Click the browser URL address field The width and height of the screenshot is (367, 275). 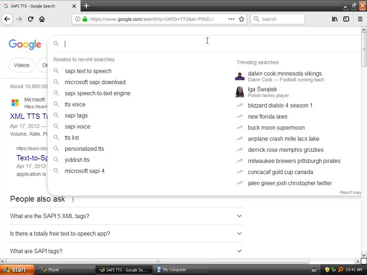click(x=152, y=19)
